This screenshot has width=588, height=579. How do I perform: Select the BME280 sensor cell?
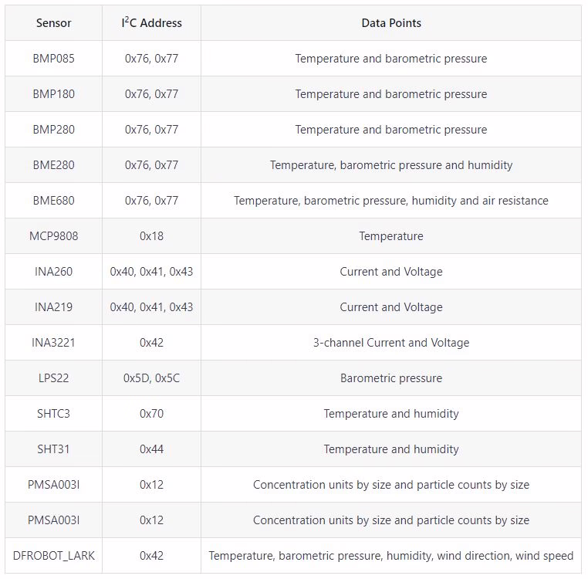(x=53, y=165)
